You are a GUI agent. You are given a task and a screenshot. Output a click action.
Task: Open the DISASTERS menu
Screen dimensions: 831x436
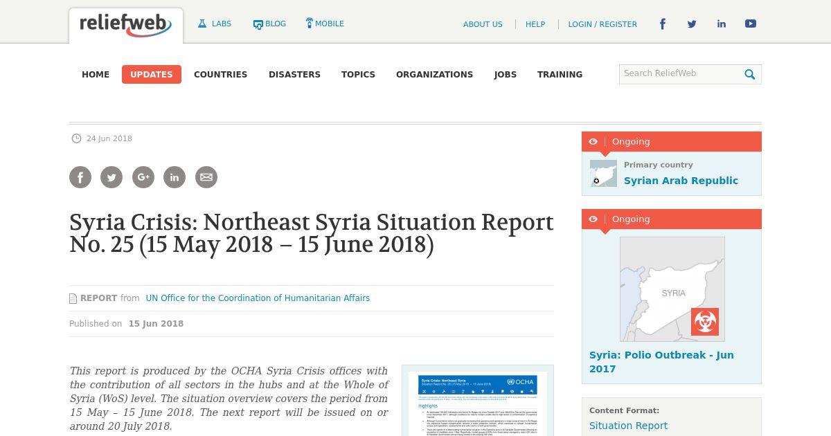pos(294,75)
